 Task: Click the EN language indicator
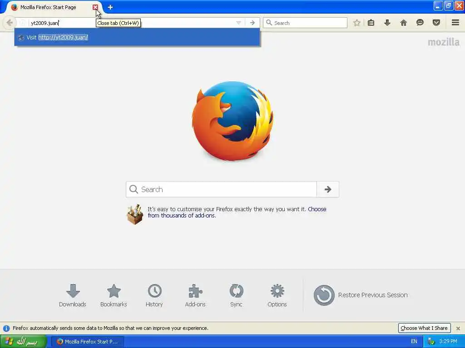tap(414, 342)
